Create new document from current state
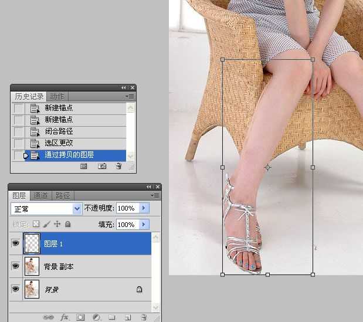The height and width of the screenshot is (322, 363). point(84,166)
